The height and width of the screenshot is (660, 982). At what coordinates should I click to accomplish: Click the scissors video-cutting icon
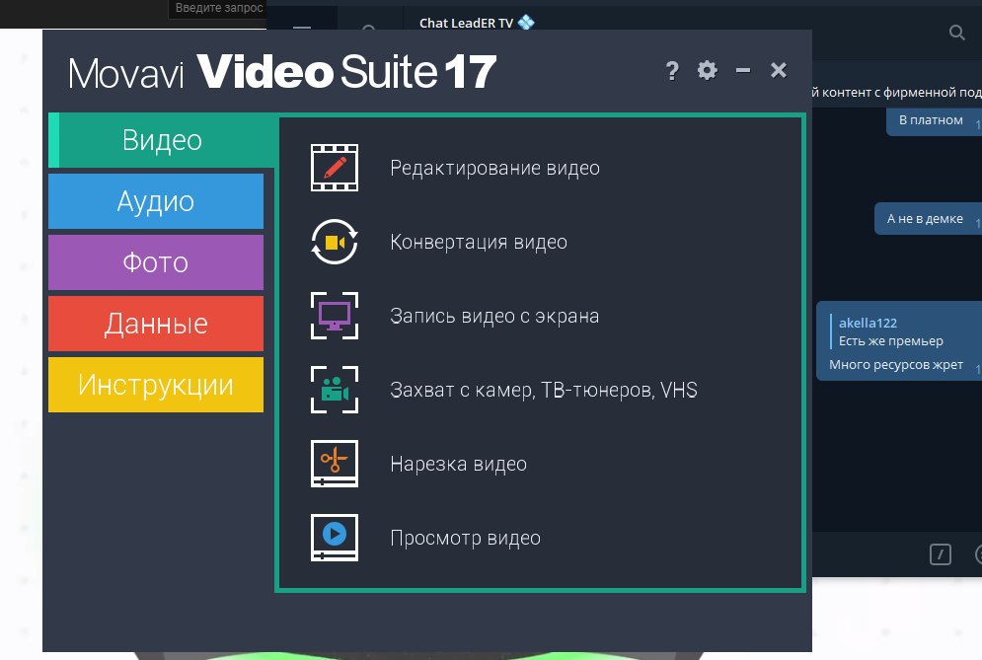[335, 464]
